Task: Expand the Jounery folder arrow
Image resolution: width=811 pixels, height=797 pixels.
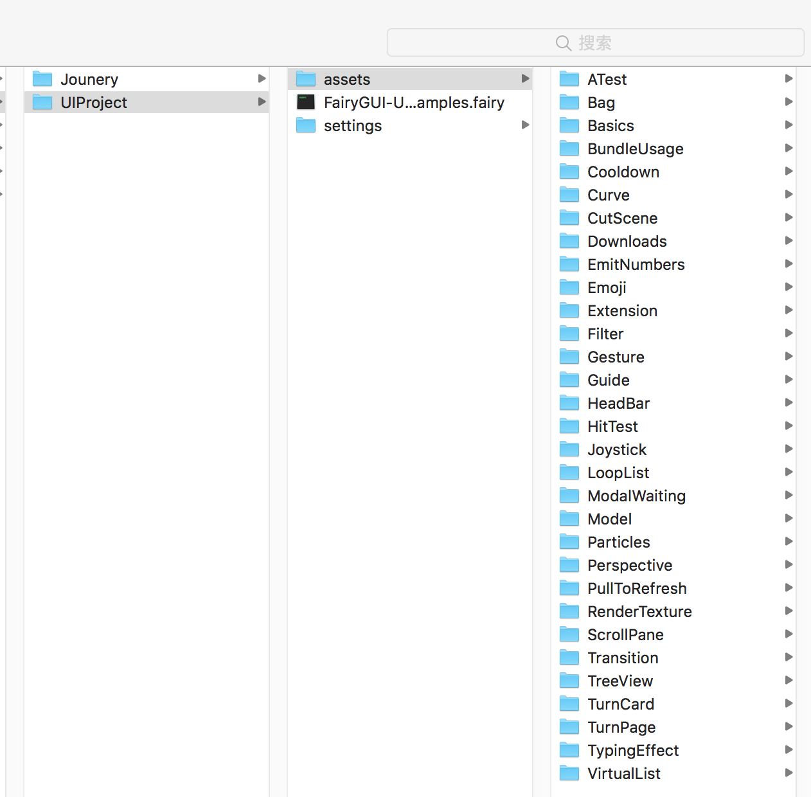Action: tap(262, 79)
